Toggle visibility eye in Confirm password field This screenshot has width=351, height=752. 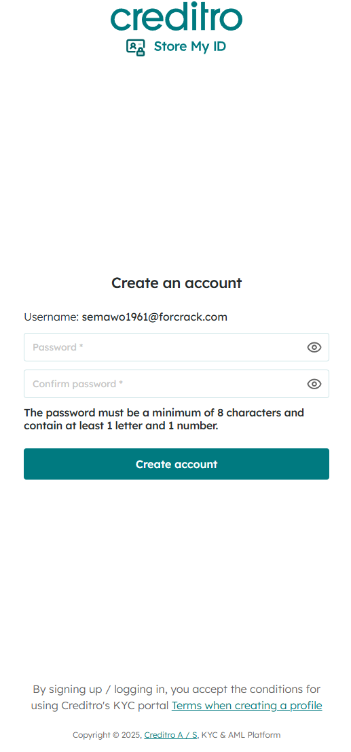coord(314,384)
